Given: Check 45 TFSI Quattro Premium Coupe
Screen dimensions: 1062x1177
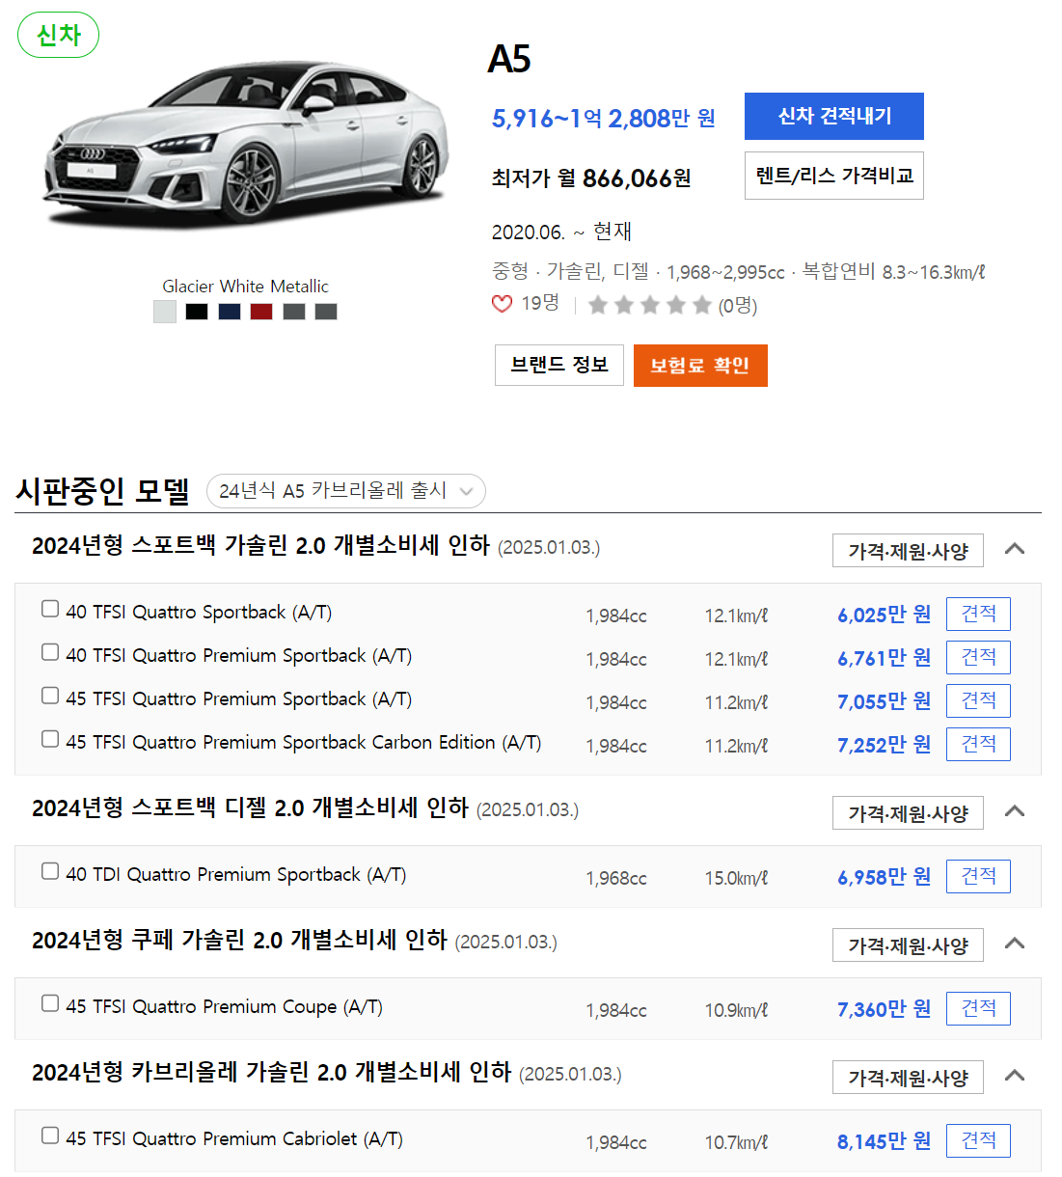Looking at the screenshot, I should point(50,1003).
